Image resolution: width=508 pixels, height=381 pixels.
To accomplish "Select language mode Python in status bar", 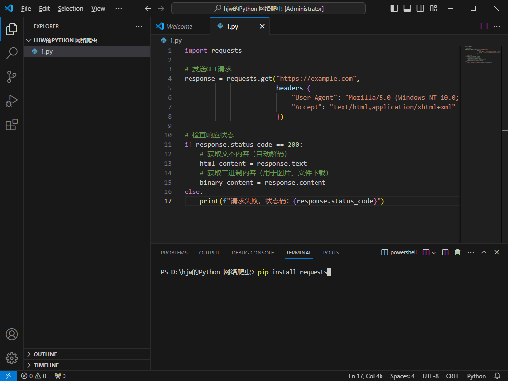I will pyautogui.click(x=476, y=376).
